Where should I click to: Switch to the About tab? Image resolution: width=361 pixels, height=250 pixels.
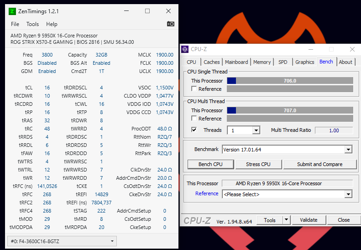pos(345,62)
